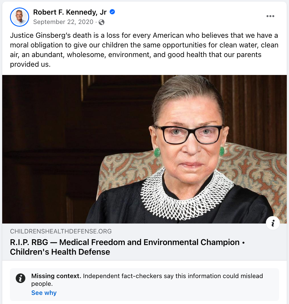The width and height of the screenshot is (289, 304).
Task: Click the profile picture avatar
Action: point(20,17)
